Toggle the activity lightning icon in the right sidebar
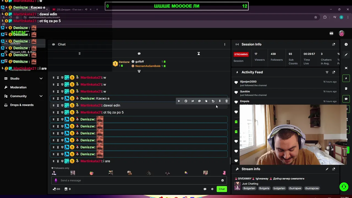 [x=346, y=78]
